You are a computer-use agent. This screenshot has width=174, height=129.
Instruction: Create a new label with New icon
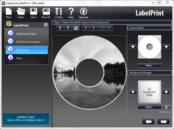pos(9,13)
